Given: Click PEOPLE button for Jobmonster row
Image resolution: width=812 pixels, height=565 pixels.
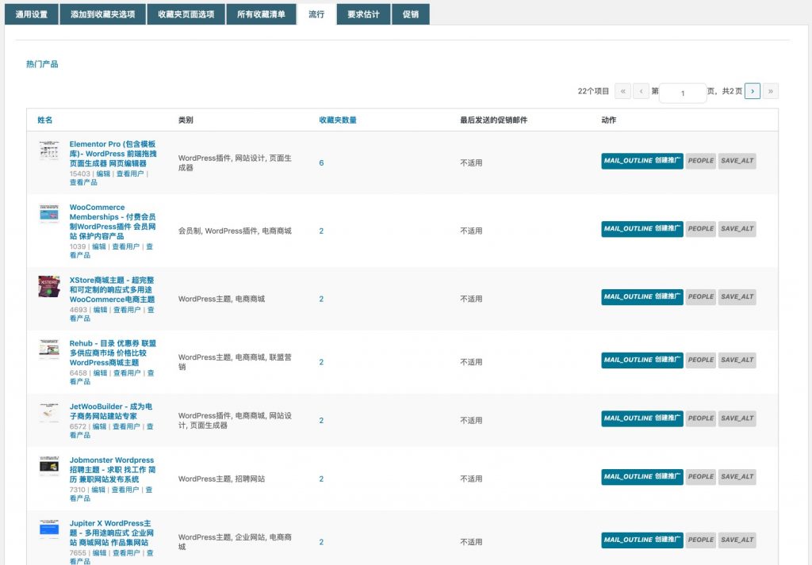Looking at the screenshot, I should coord(701,477).
